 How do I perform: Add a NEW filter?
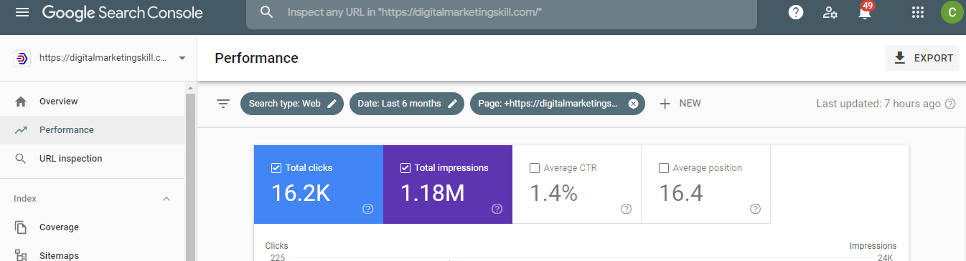[x=680, y=104]
